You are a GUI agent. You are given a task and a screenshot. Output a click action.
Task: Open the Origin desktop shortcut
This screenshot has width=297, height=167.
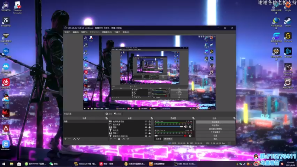tap(288, 7)
